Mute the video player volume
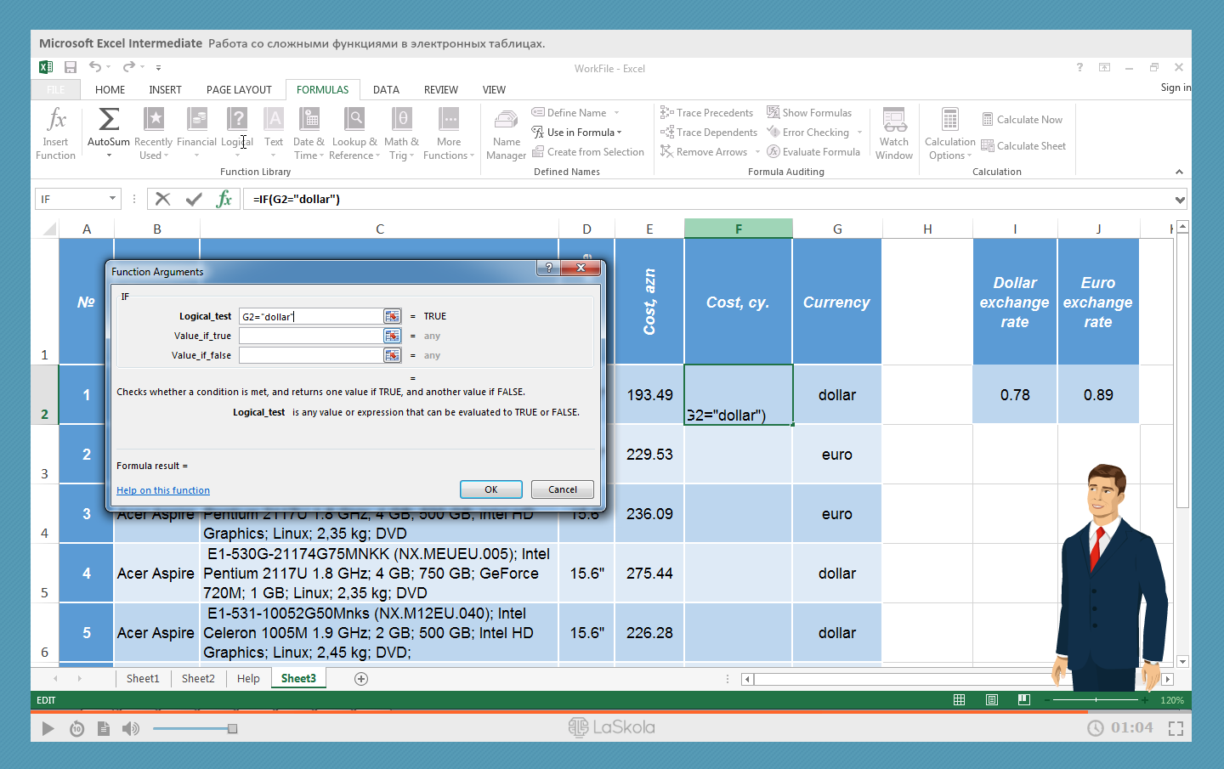Screen dimensions: 1224x769 130,728
